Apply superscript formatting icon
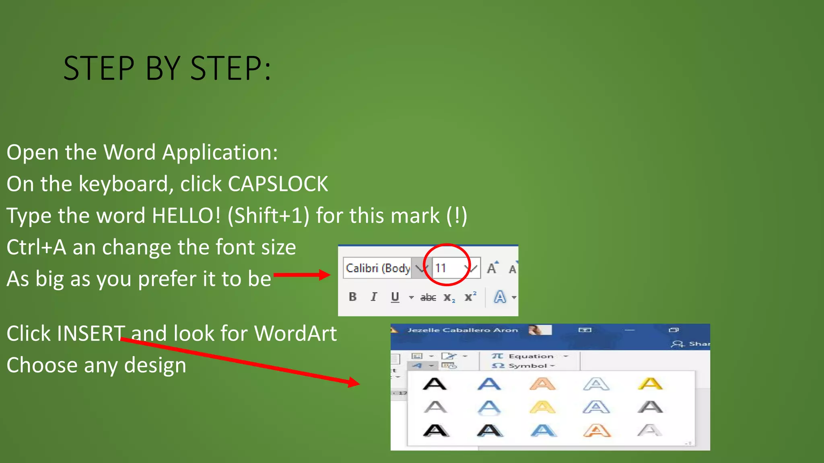This screenshot has height=463, width=824. click(x=470, y=297)
